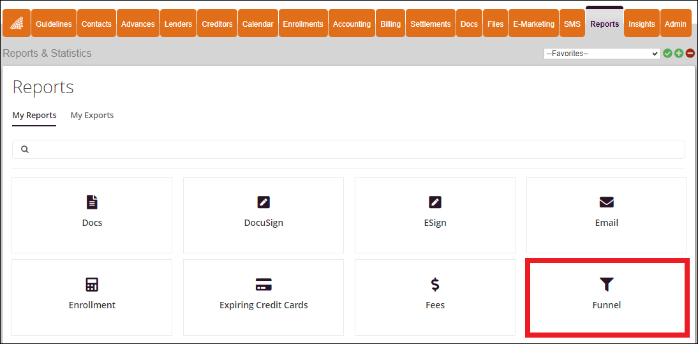Viewport: 698px width, 344px height.
Task: Open the Creditors tab
Action: (x=217, y=23)
